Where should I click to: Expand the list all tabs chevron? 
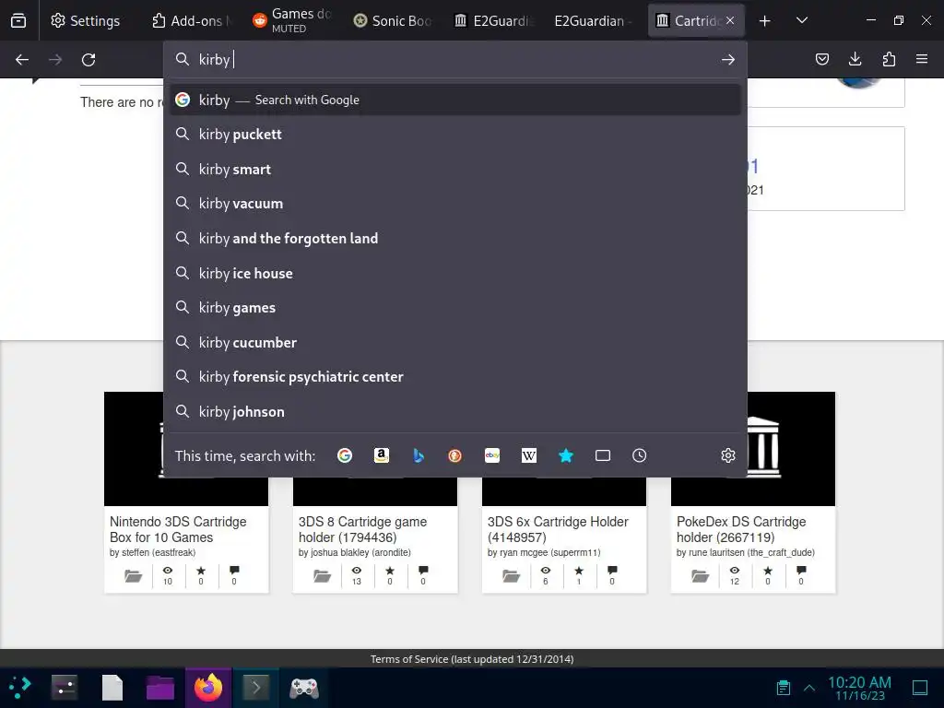pyautogui.click(x=802, y=20)
